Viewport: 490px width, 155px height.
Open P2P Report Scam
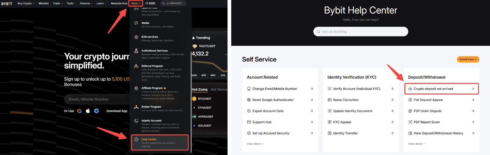click(441, 122)
